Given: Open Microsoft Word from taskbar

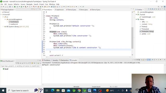Looking at the screenshot, I should point(89,90).
